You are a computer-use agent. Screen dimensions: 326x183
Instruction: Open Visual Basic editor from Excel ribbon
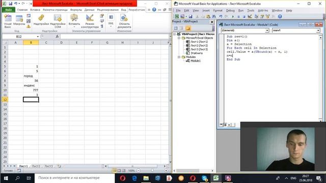click(x=8, y=21)
